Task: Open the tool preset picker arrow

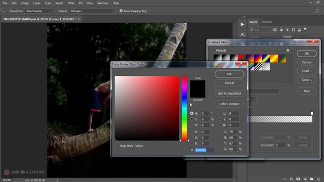Action: pos(3,11)
